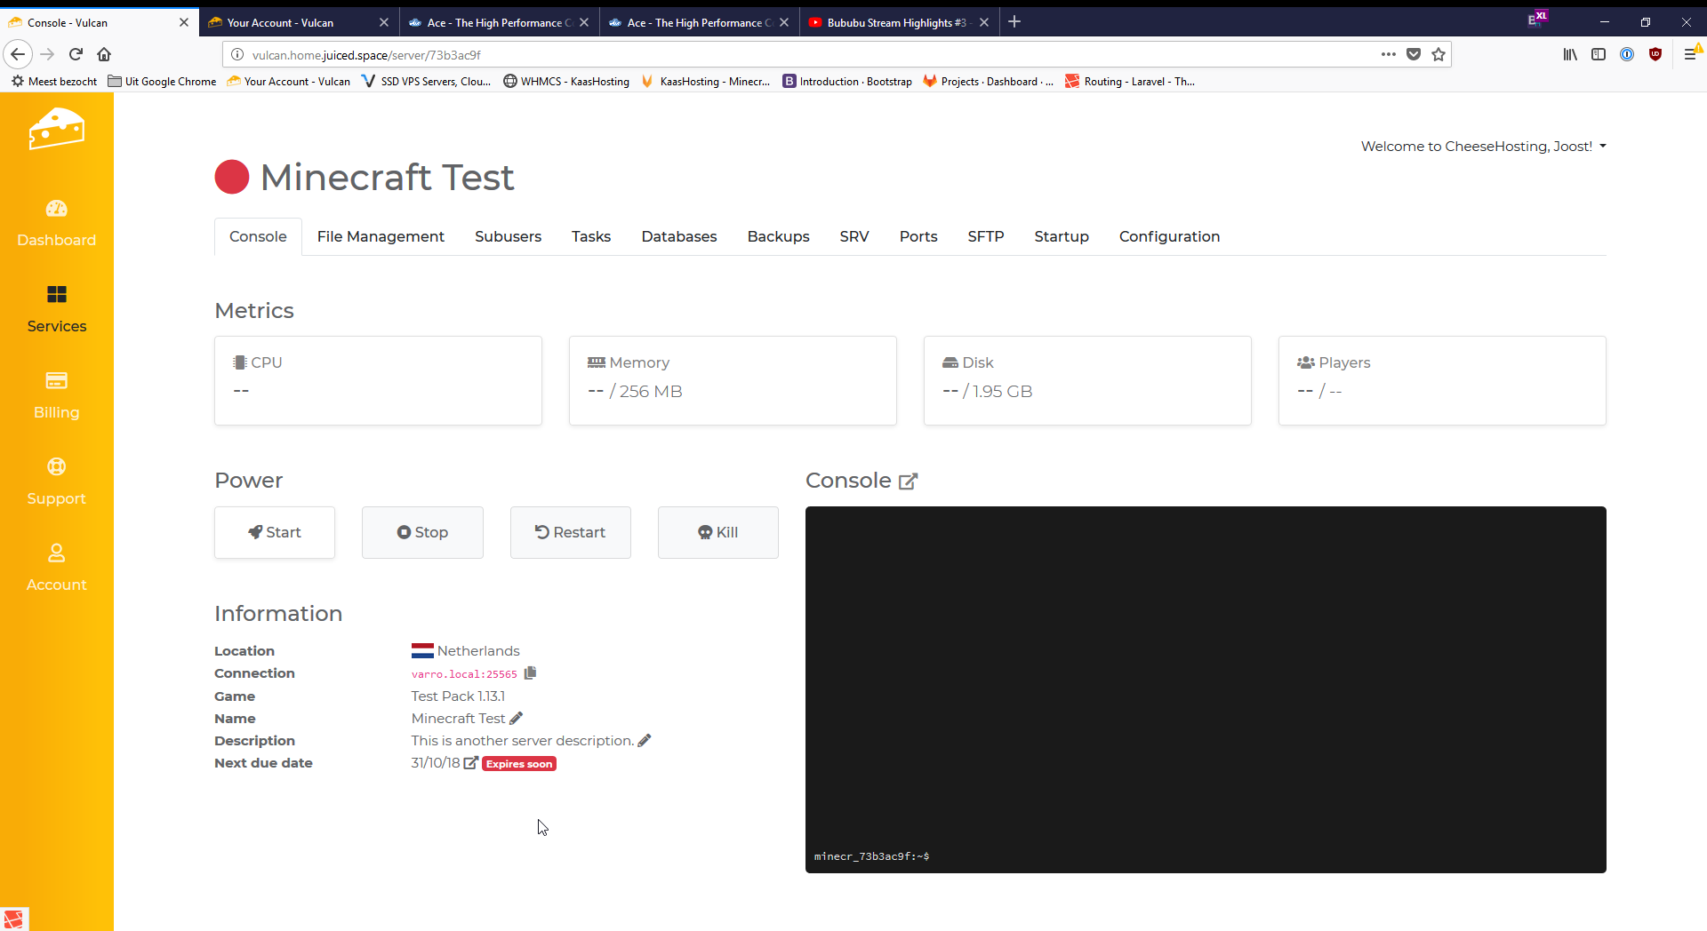This screenshot has height=931, width=1707.
Task: Switch to the File Management tab
Action: 381,236
